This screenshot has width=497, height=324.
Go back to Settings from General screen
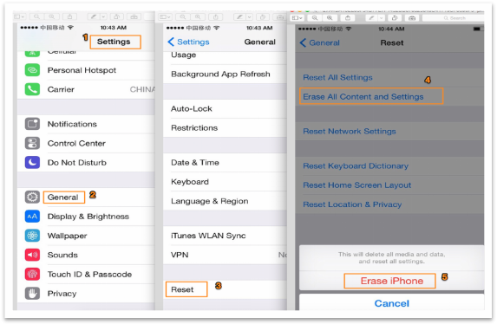coord(188,42)
